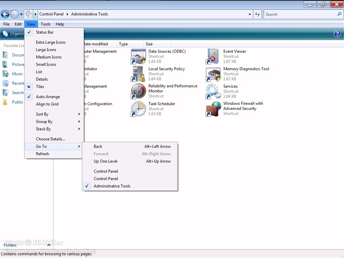Click the Organize toolbar icon
The height and width of the screenshot is (258, 344).
click(x=5, y=34)
